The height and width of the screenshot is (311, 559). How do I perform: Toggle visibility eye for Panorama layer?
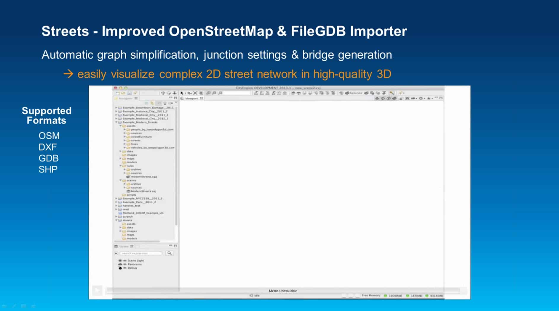(125, 264)
